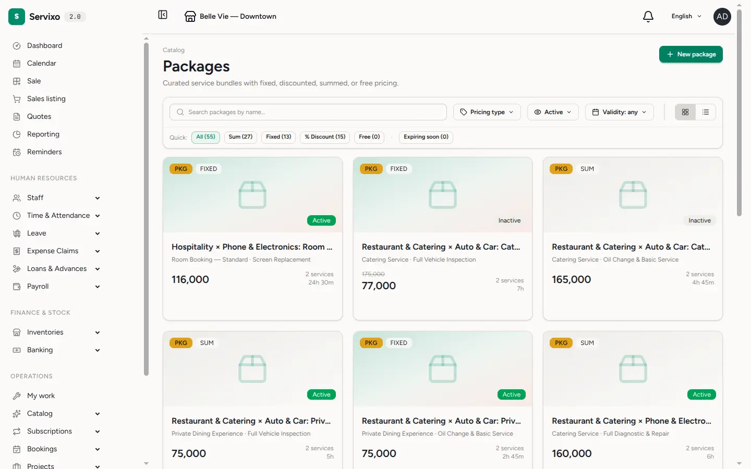
Task: Open the English language selector
Action: [x=686, y=17]
